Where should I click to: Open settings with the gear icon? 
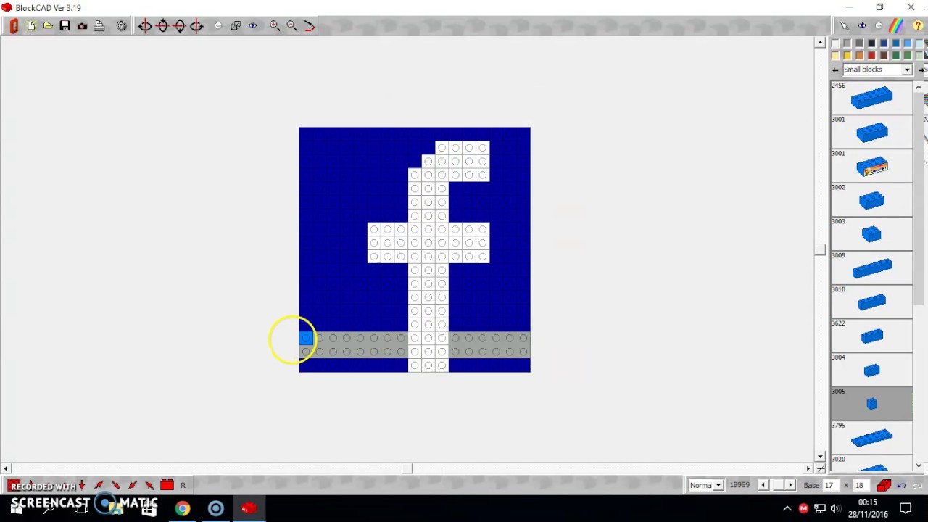tap(121, 26)
